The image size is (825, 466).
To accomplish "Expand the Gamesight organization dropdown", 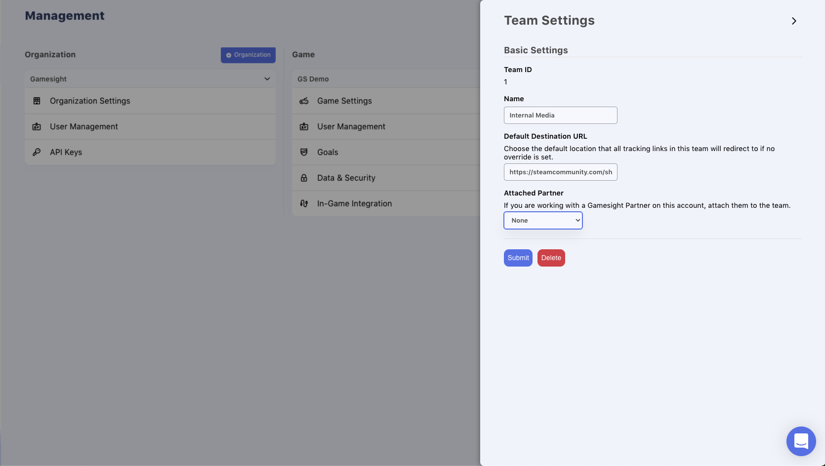I will click(150, 79).
